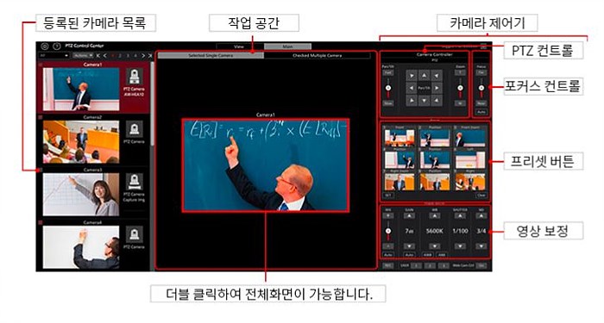Click the pan left arrow in Pan/Tilt pad
Screen dimensions: 604x323
coord(412,88)
